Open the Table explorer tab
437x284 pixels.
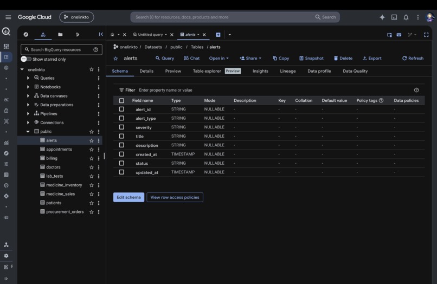(x=207, y=71)
